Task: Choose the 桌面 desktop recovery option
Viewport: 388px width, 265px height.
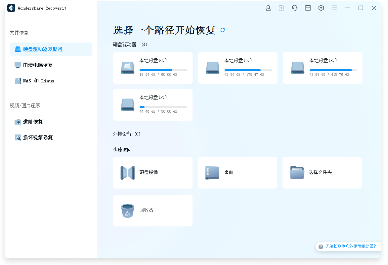Action: (237, 172)
